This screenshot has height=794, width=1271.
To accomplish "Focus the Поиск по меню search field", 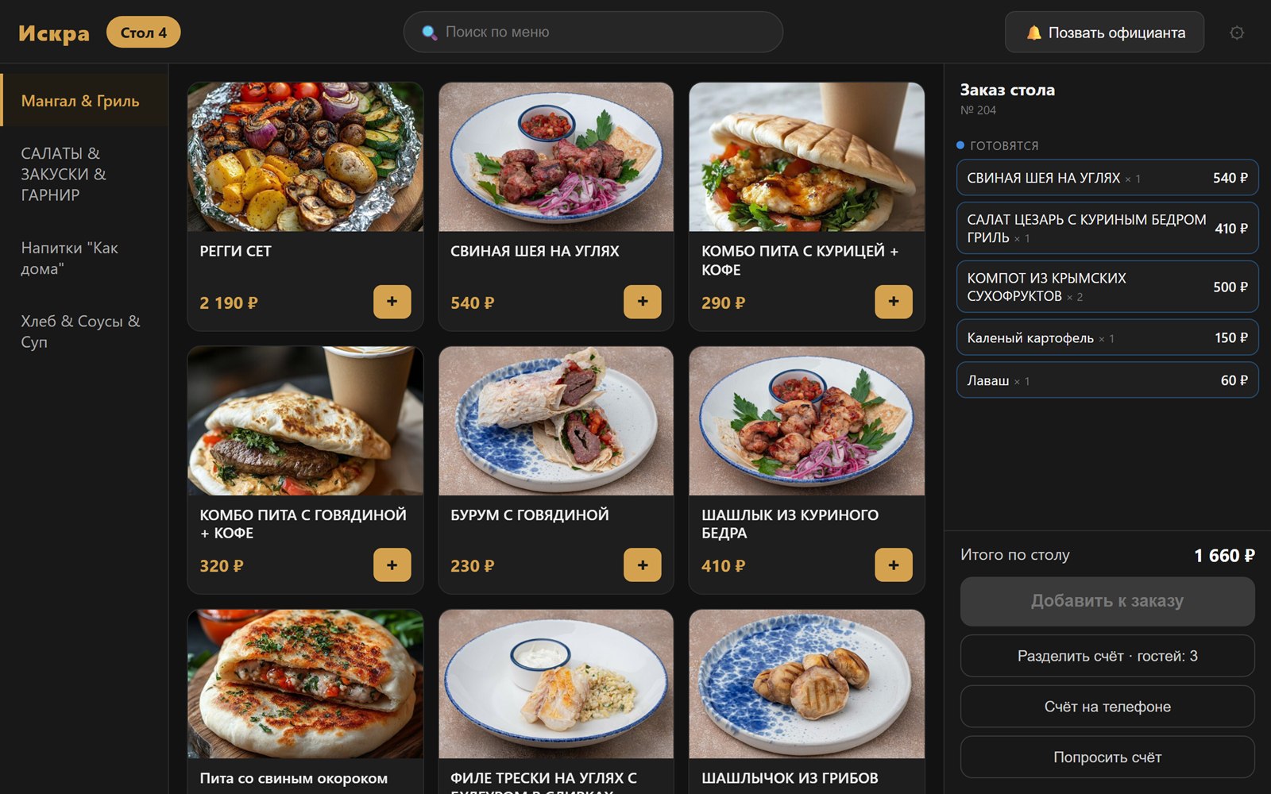I will pyautogui.click(x=593, y=33).
